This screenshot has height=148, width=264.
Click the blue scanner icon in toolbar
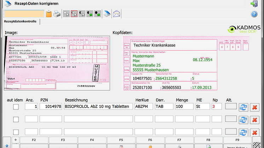click(107, 14)
